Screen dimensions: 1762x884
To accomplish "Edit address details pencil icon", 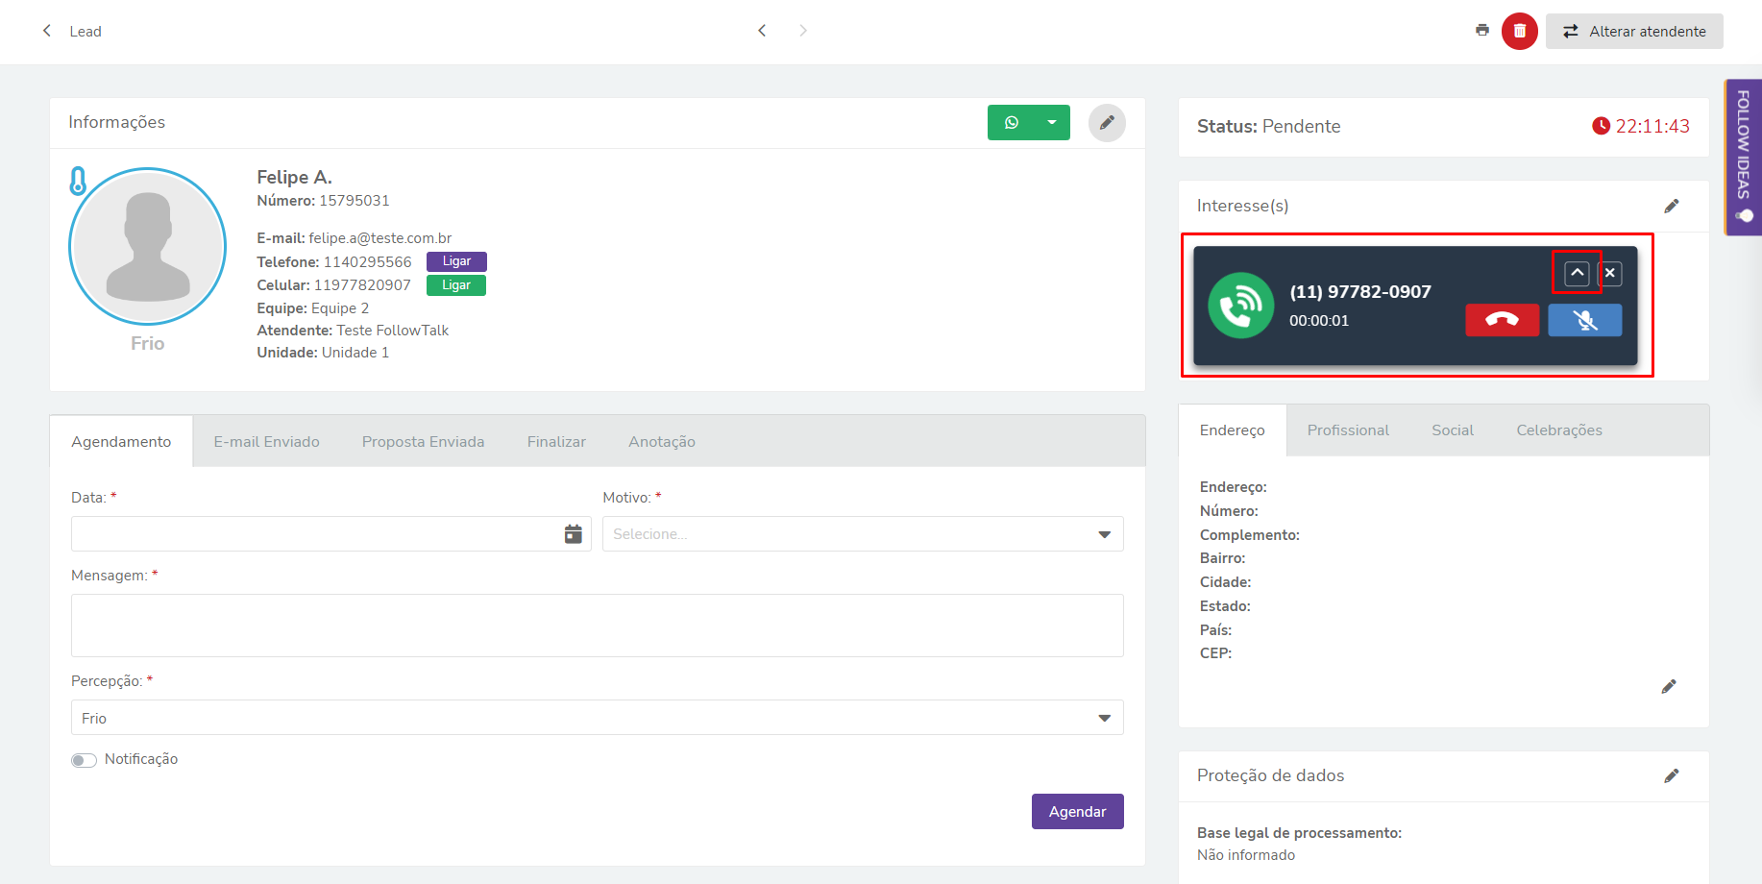I will 1668,686.
